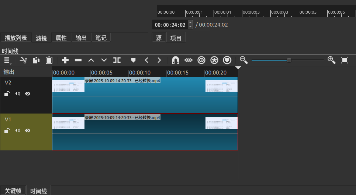The image size is (356, 195).
Task: Click the timecode spinner up arrow
Action: coord(190,23)
